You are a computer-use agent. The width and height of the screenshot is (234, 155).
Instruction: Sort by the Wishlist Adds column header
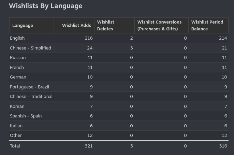[x=74, y=25]
